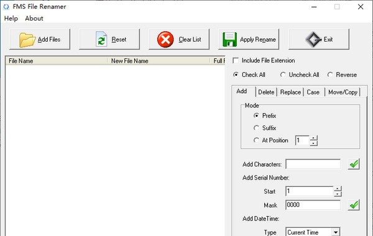Image resolution: width=373 pixels, height=236 pixels.
Task: Sort by File Name column header
Action: pos(57,61)
